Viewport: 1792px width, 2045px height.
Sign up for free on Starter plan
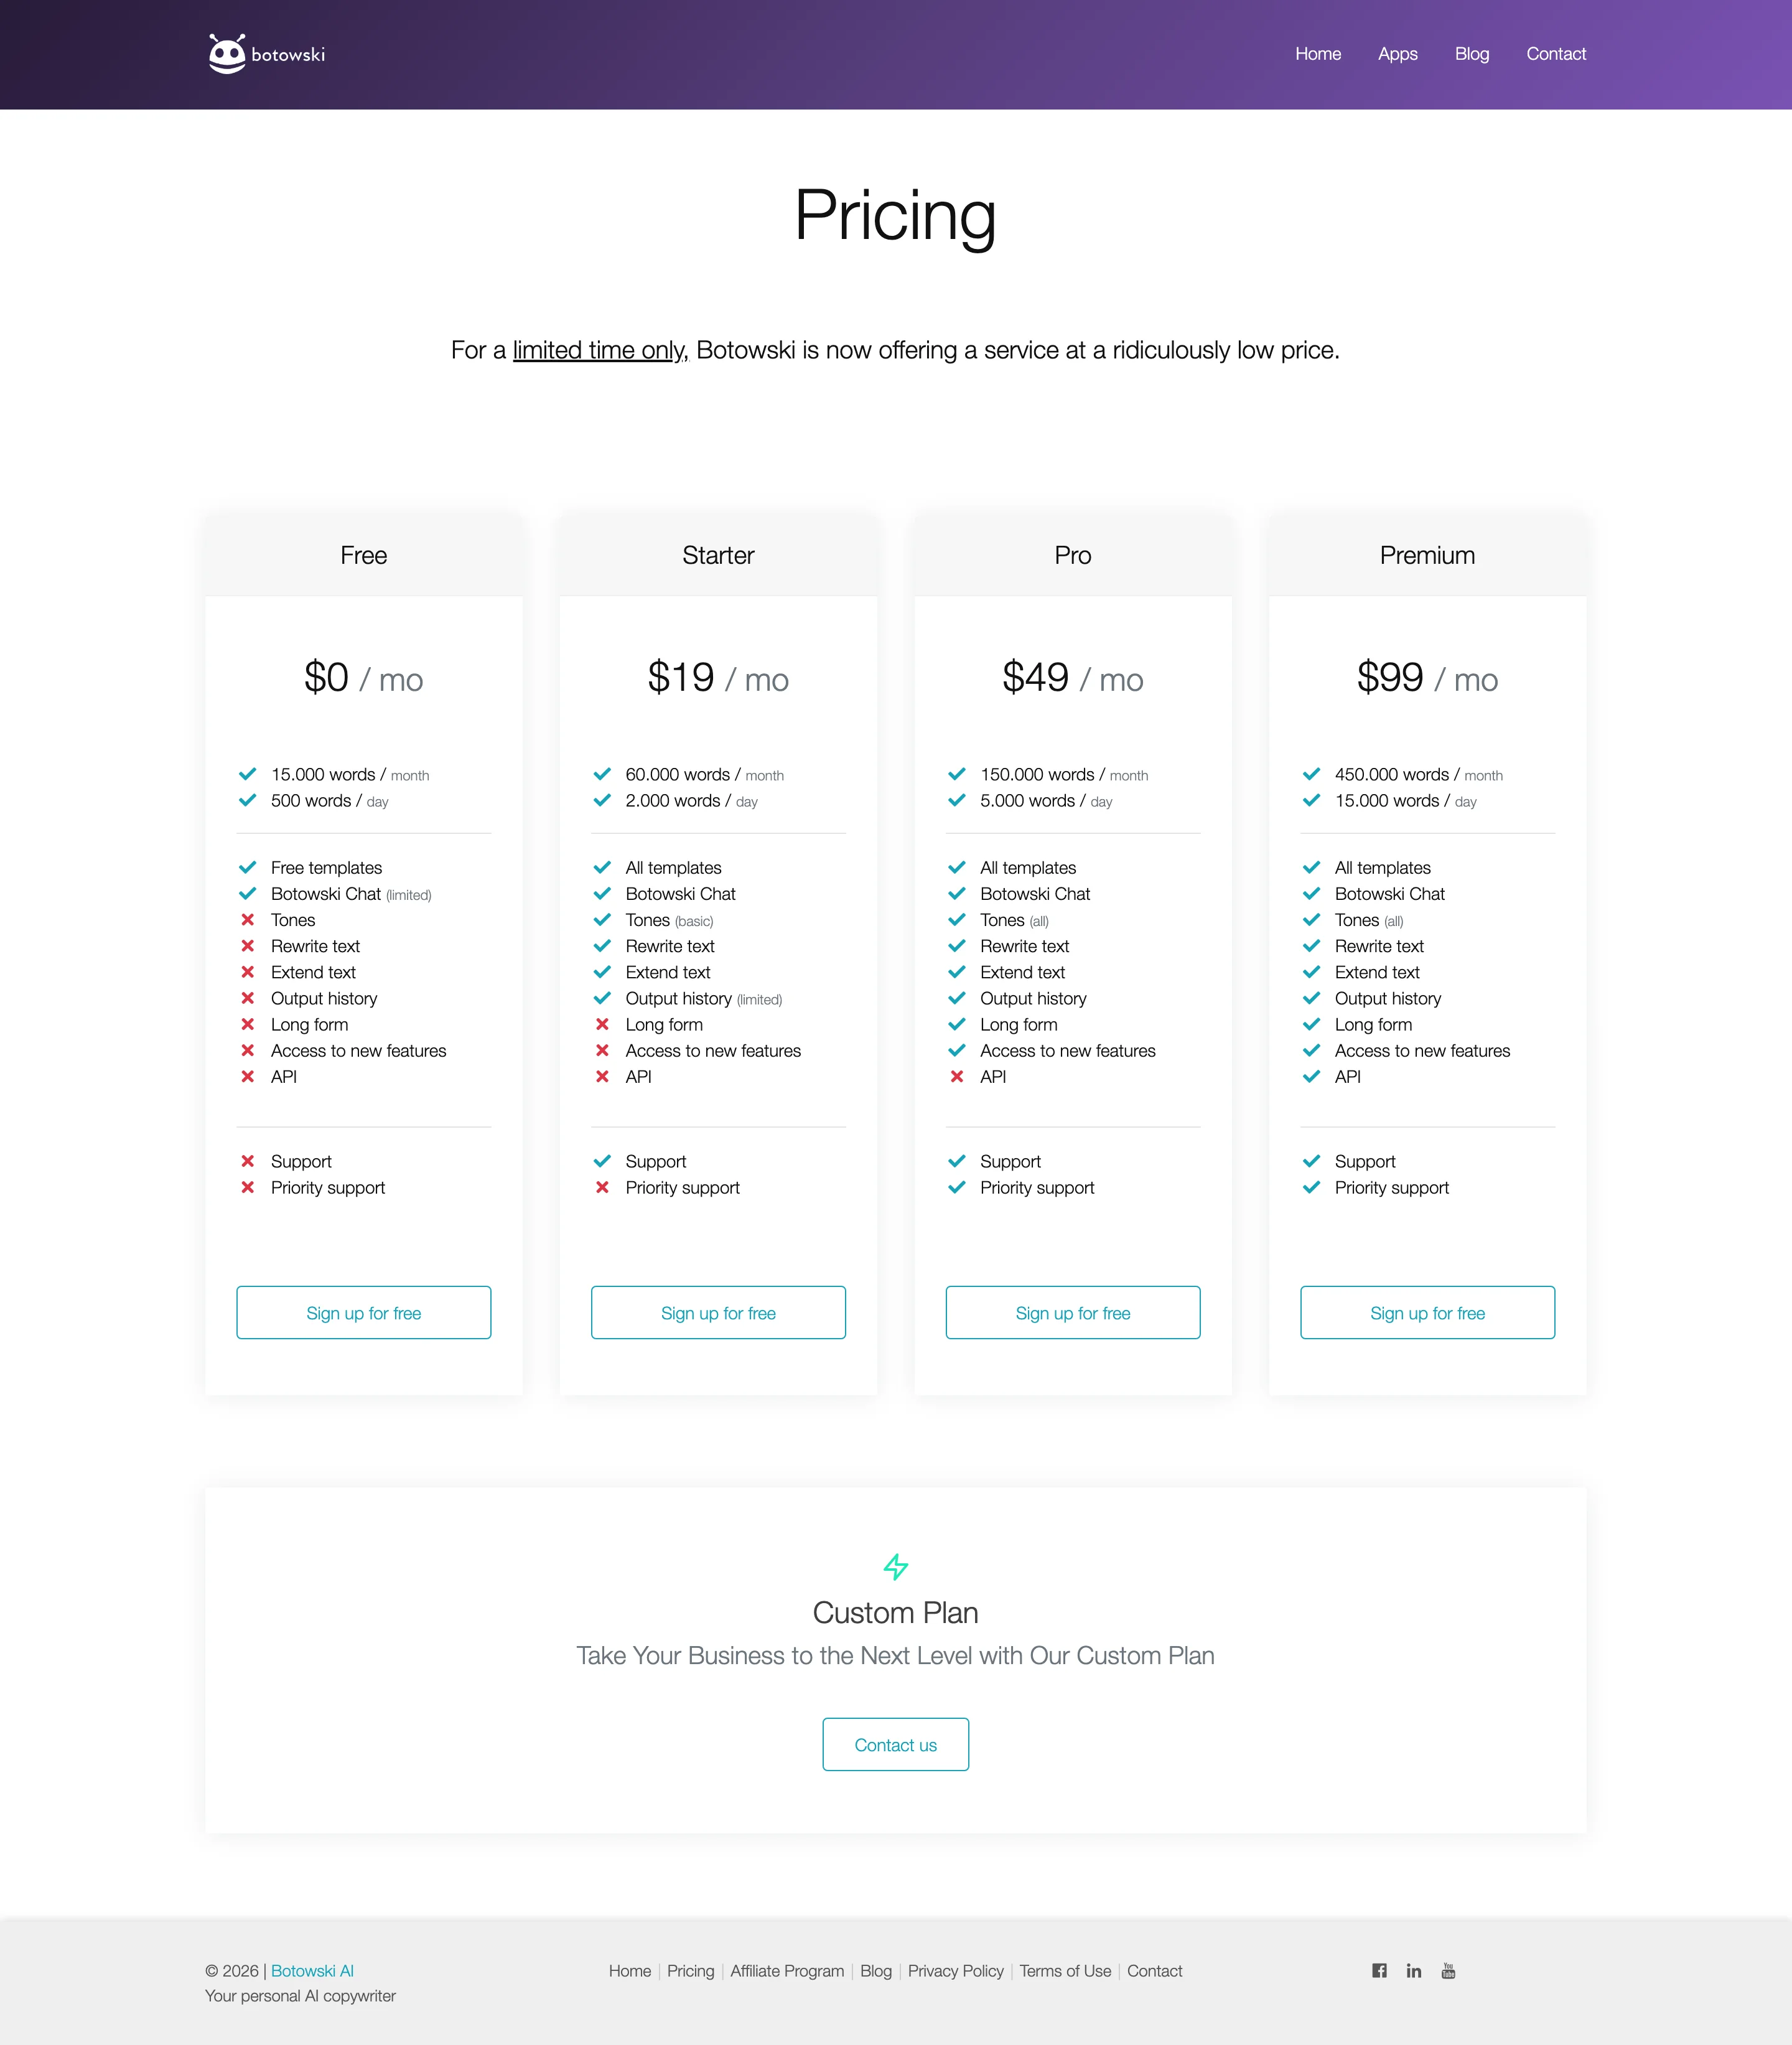click(x=718, y=1312)
